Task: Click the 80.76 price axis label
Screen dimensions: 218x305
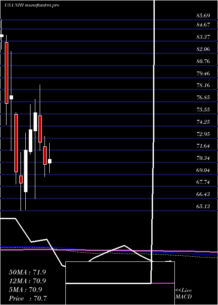Action: tap(203, 61)
